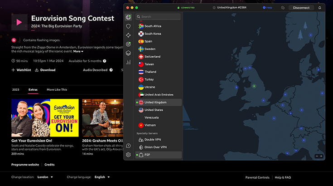Play the Eurovision Song Contest programme
The height and width of the screenshot is (186, 333).
[x=19, y=22]
